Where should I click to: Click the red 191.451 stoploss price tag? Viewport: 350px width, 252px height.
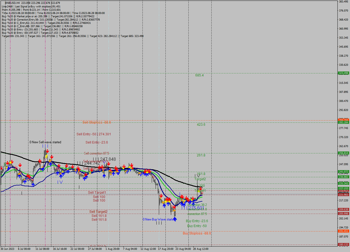(x=343, y=231)
